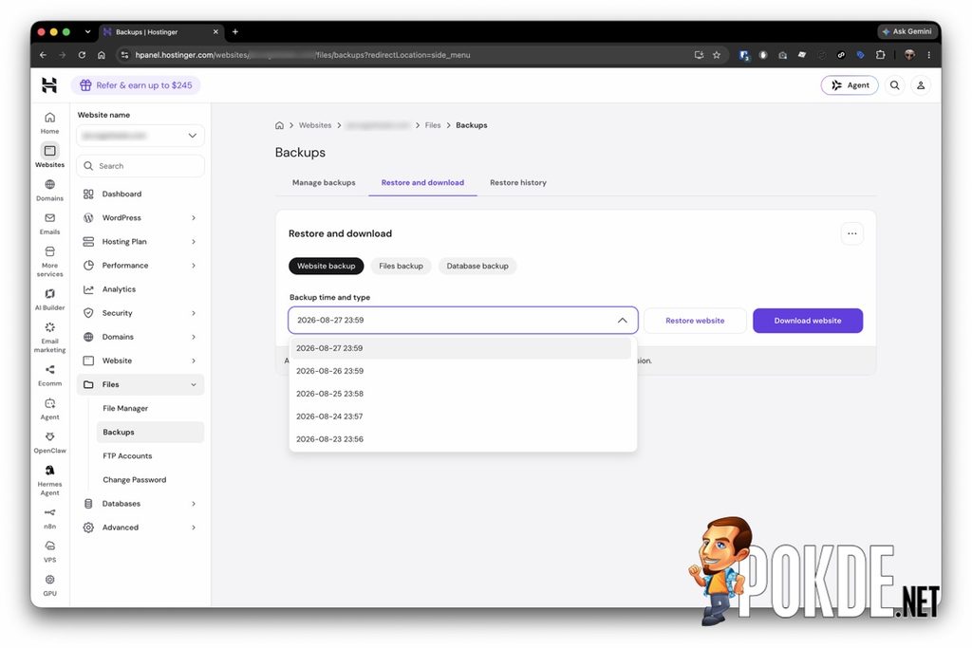Screen dimensions: 972x648
Task: Click the sidebar Search field
Action: pos(140,166)
